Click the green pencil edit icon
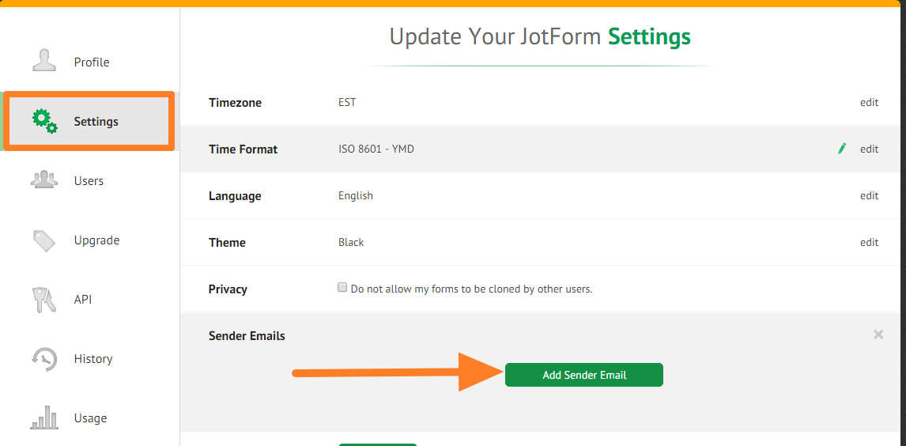906x446 pixels. coord(842,148)
